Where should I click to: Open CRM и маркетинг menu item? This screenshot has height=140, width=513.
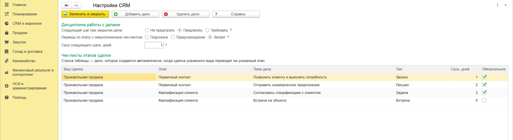[x=27, y=24]
